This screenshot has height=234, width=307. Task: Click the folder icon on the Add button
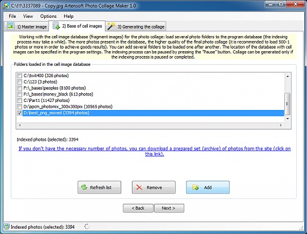click(x=196, y=187)
